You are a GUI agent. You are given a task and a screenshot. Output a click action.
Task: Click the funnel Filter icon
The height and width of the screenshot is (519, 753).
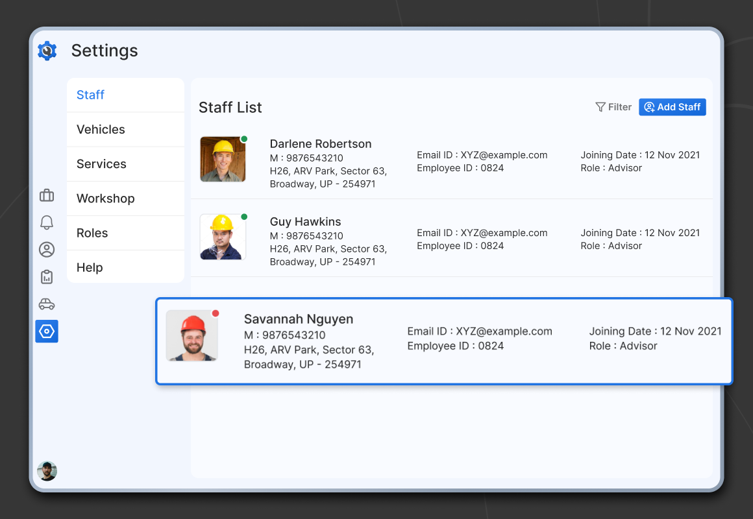pos(600,107)
